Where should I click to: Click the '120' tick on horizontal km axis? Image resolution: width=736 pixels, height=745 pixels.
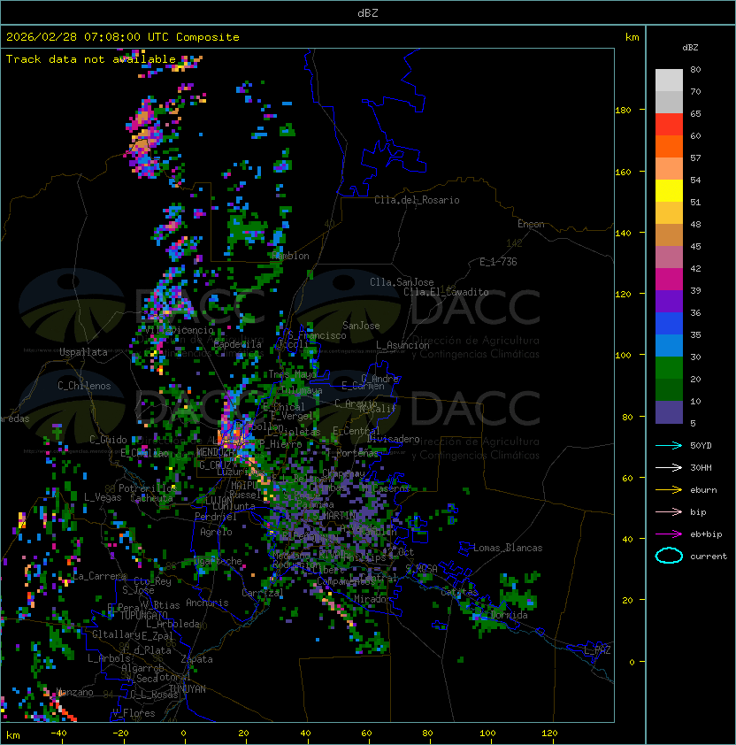[549, 733]
